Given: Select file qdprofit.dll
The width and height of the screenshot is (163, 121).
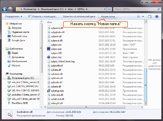Looking at the screenshot, I should tap(57, 66).
